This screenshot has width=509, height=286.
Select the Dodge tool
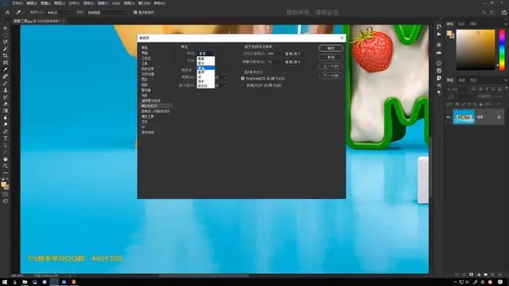pyautogui.click(x=5, y=124)
